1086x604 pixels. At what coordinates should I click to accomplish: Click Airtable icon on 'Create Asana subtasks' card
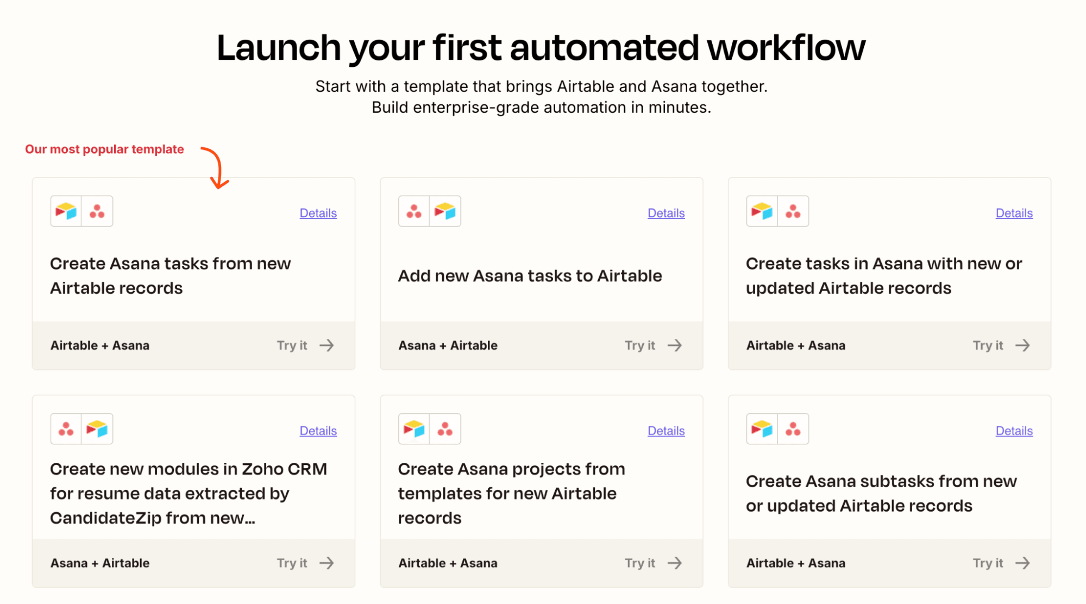(x=762, y=429)
